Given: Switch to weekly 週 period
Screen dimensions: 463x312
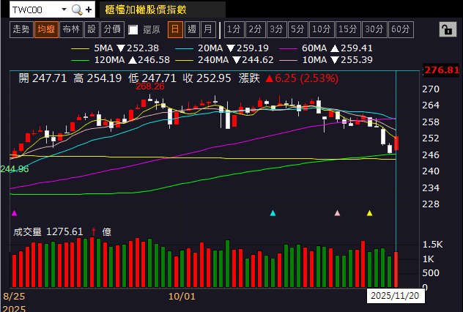Looking at the screenshot, I should pyautogui.click(x=192, y=29).
